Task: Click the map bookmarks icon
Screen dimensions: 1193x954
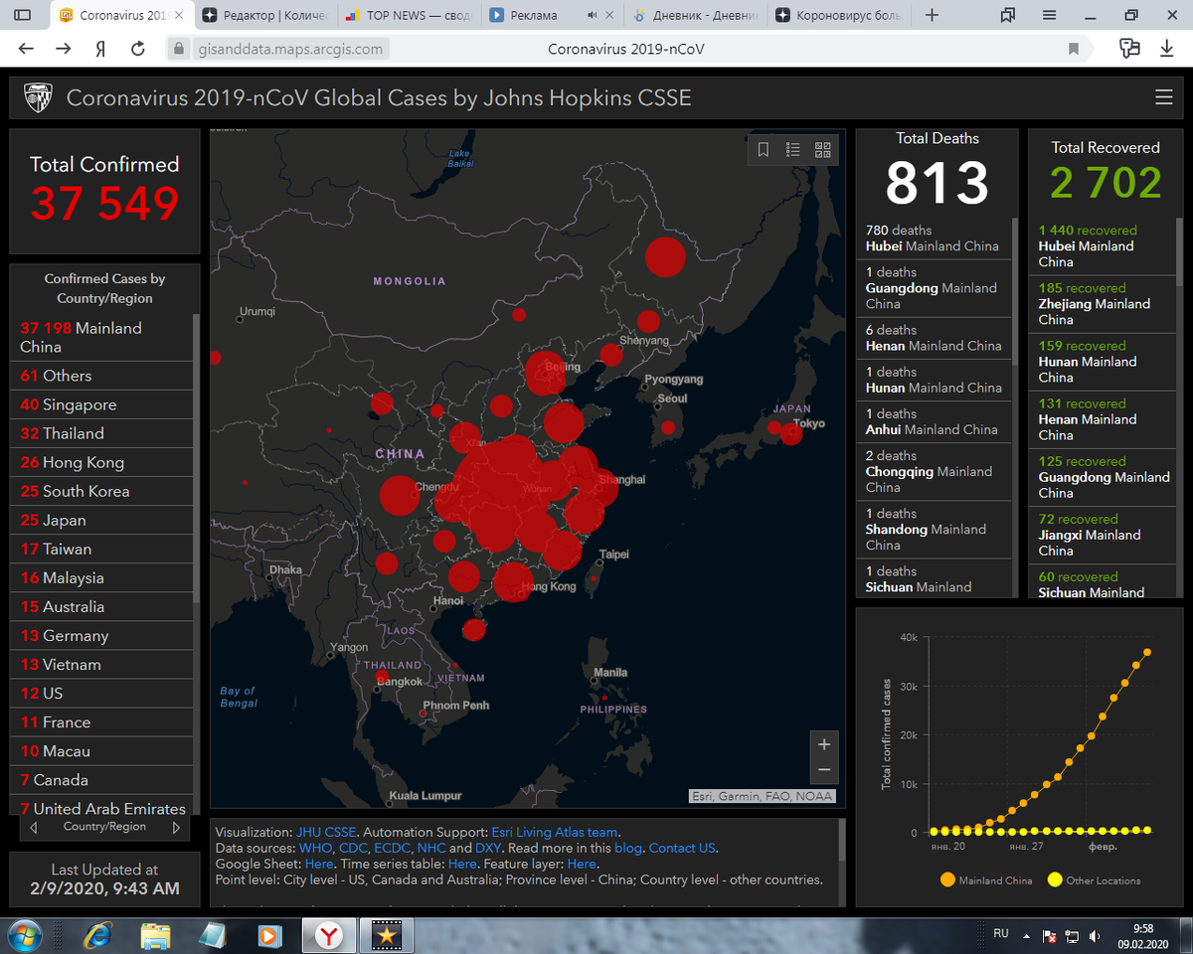Action: [x=764, y=150]
